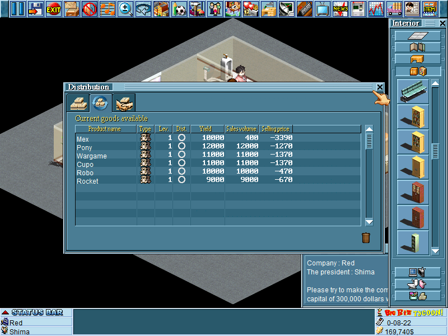This screenshot has height=336, width=448.
Task: Toggle distribution circle for Cupo
Action: pos(181,163)
